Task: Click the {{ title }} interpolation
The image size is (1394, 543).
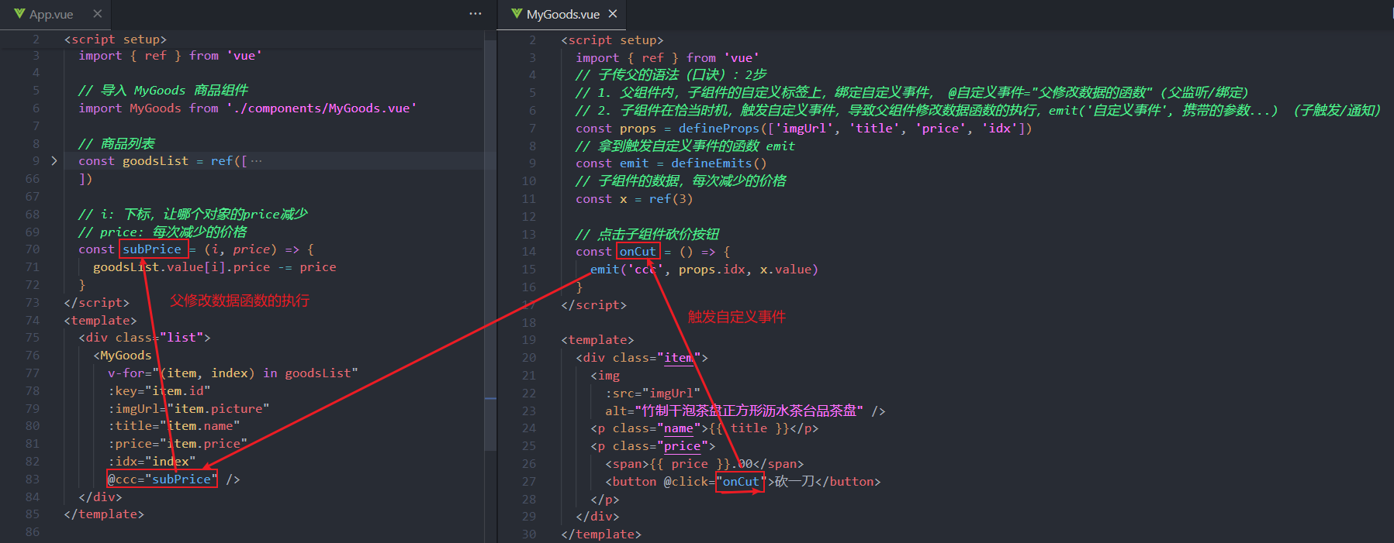Action: (x=749, y=428)
